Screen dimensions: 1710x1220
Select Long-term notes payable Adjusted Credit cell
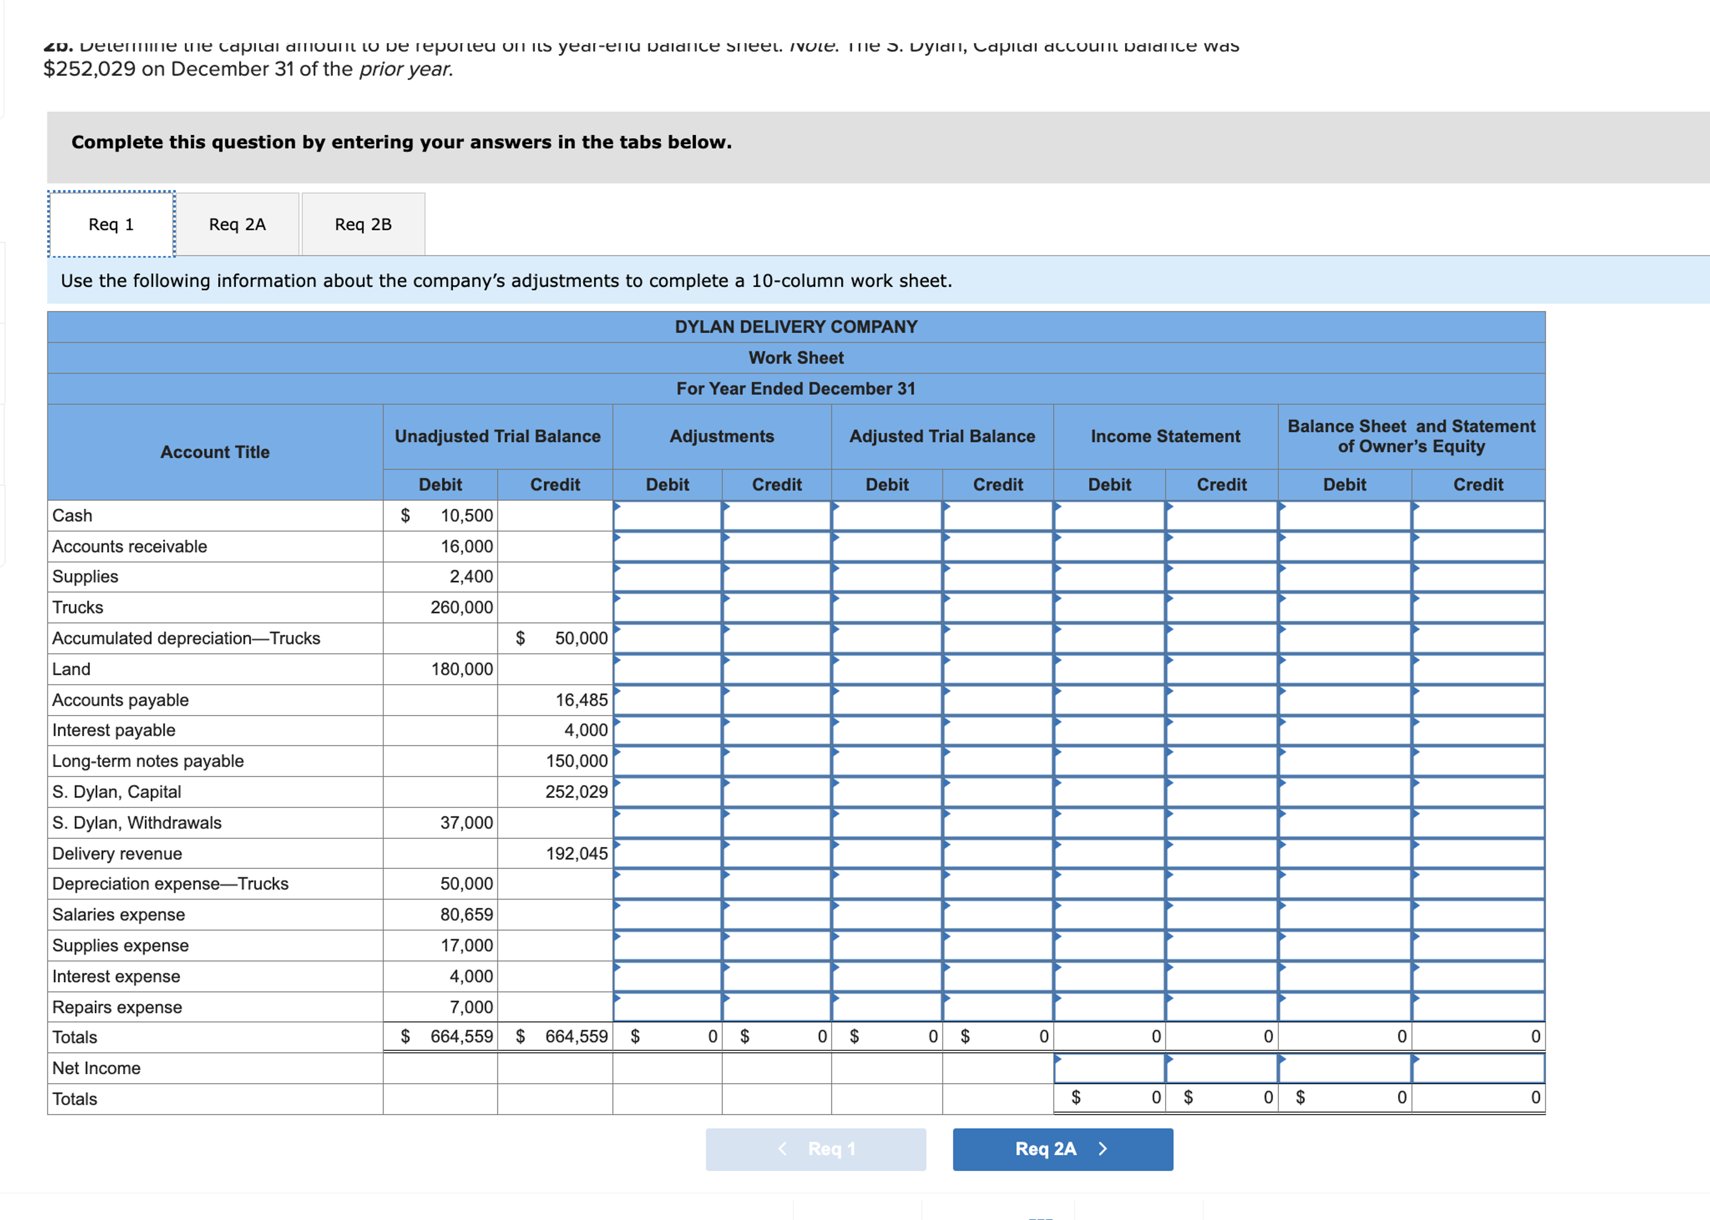pos(998,761)
